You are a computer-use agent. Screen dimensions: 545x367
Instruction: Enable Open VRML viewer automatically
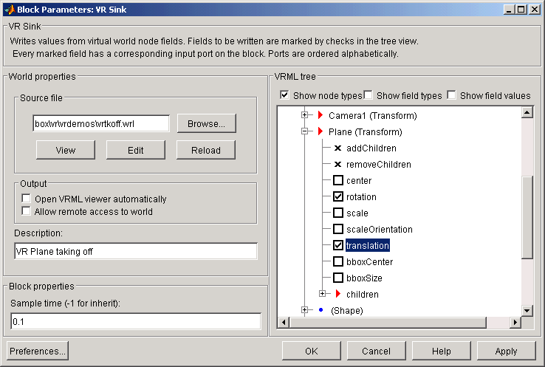[26, 199]
